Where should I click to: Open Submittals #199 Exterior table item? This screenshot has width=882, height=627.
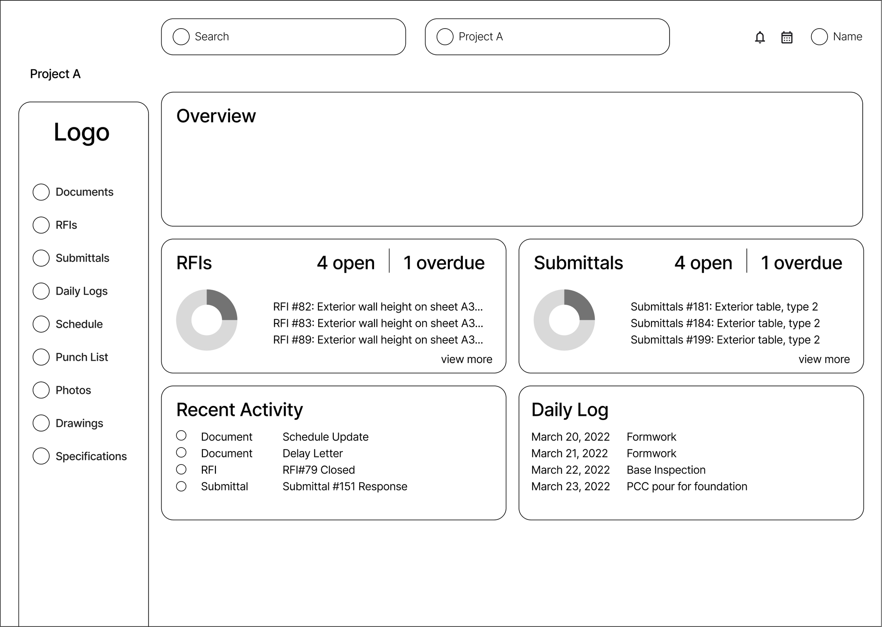point(725,340)
